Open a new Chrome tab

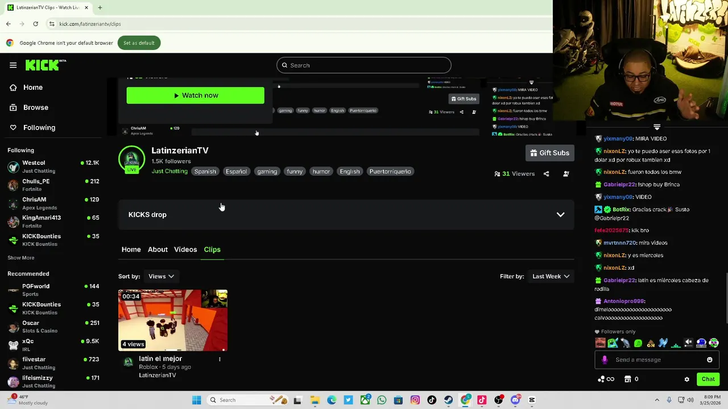pos(100,7)
